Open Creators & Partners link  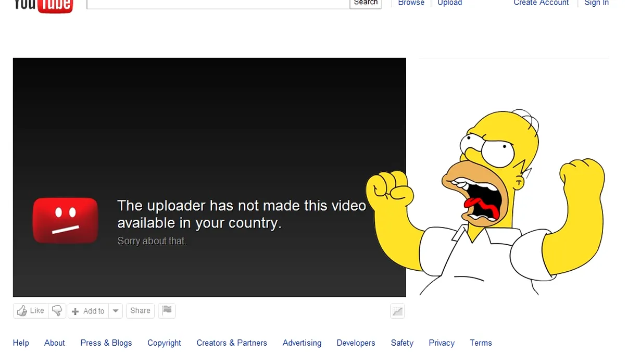pyautogui.click(x=232, y=343)
